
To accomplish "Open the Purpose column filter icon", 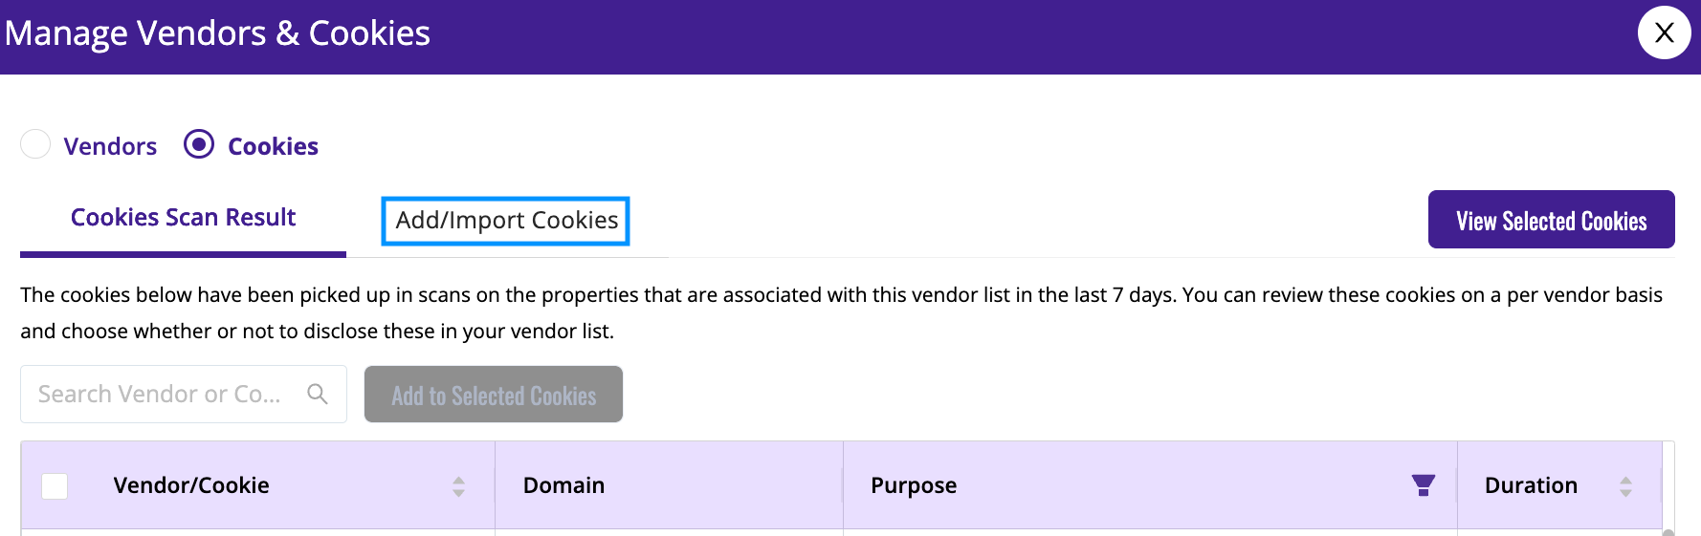I will pos(1424,485).
